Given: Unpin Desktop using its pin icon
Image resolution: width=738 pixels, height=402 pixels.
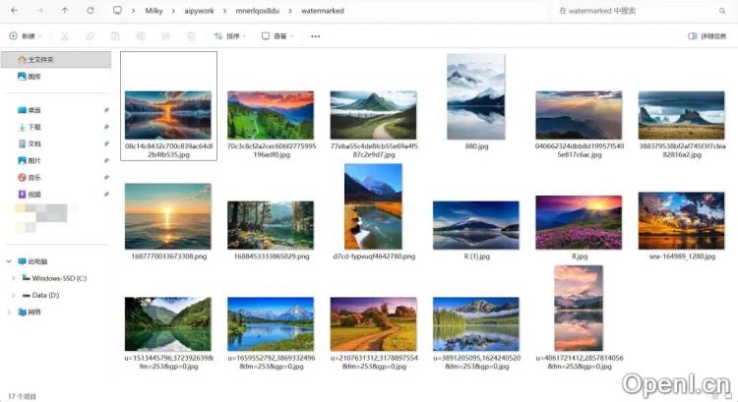Looking at the screenshot, I should 106,110.
